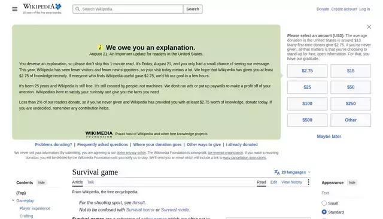Viewport: 383px width, 219px height.
Task: Select Standard text size radio button
Action: [x=324, y=212]
